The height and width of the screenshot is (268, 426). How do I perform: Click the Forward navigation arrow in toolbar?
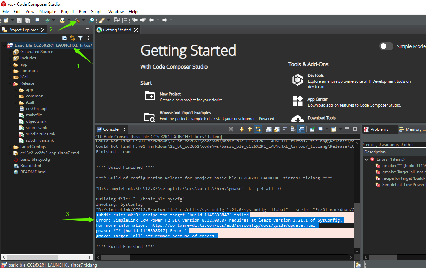(x=164, y=20)
